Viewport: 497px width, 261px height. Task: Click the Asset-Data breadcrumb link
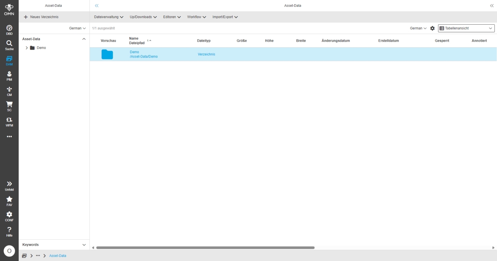58,256
